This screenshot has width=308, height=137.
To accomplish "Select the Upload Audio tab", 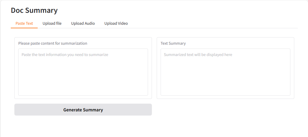I will point(83,23).
